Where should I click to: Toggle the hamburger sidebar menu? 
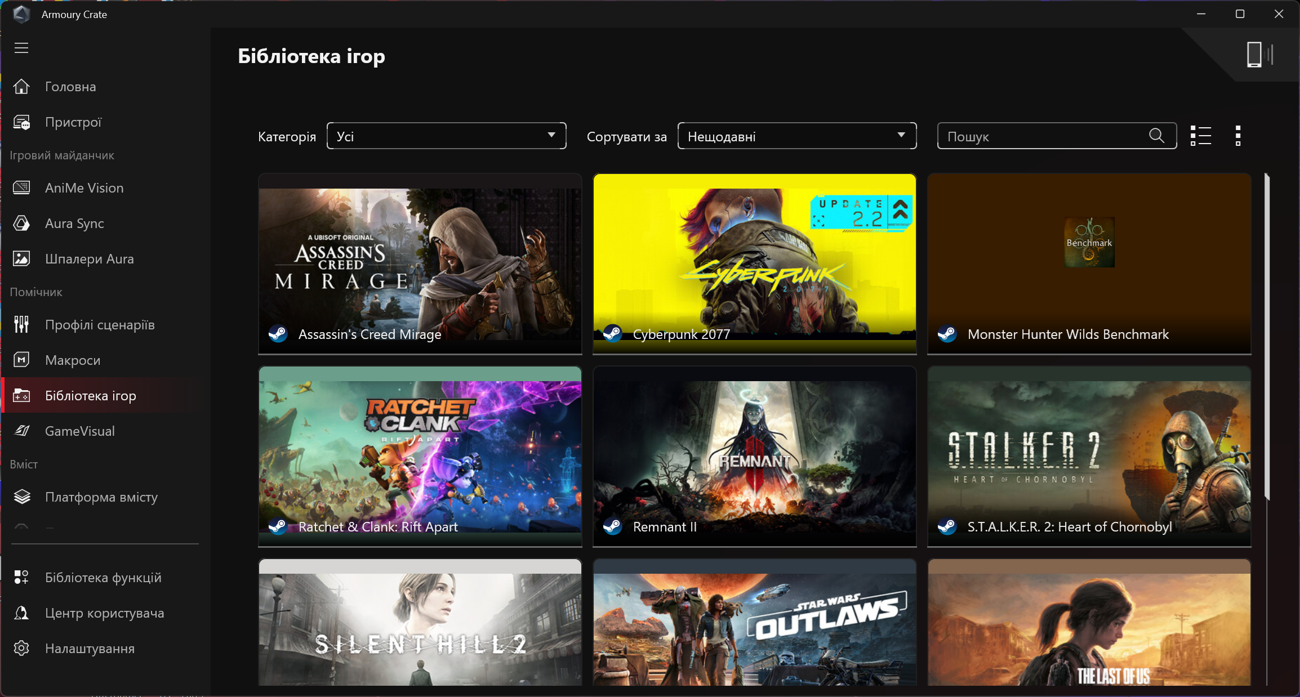click(21, 48)
